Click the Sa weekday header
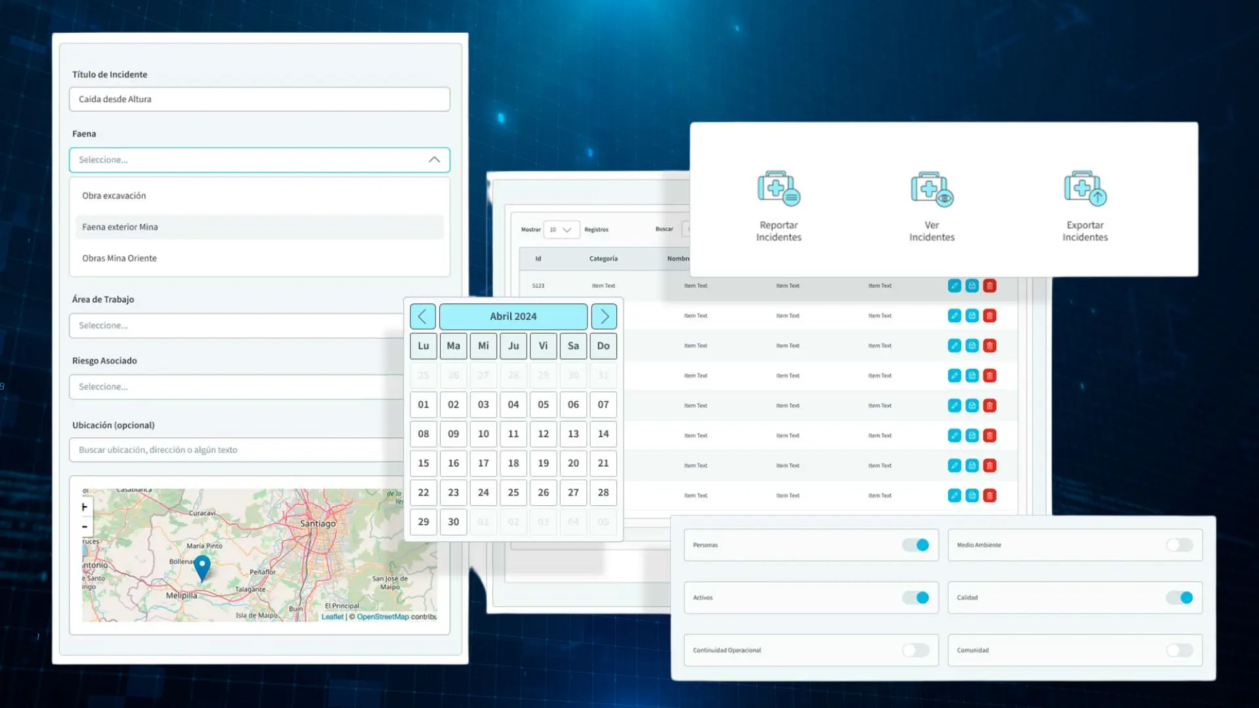The width and height of the screenshot is (1259, 708). tap(573, 346)
